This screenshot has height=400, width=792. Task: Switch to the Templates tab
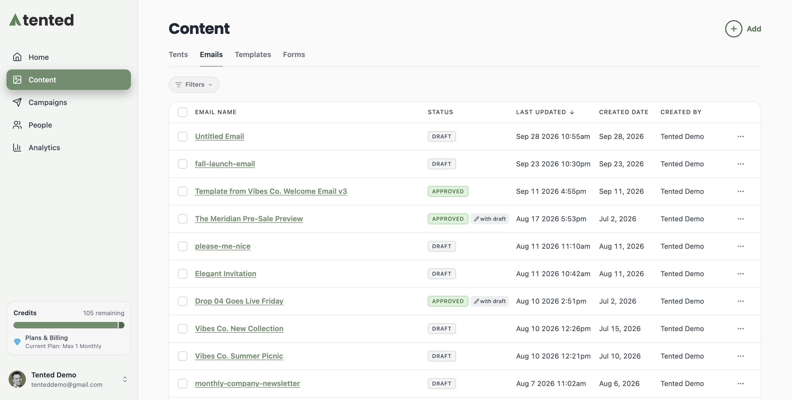click(253, 54)
